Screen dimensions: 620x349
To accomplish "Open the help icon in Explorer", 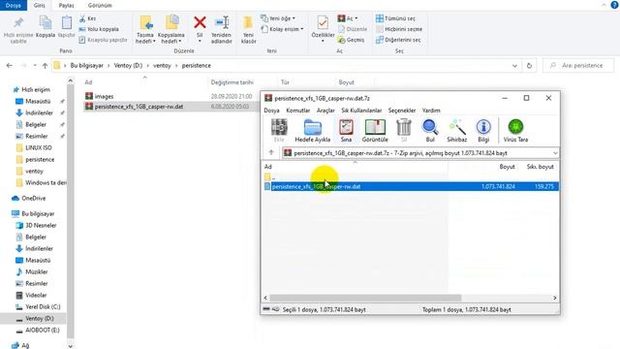I will pyautogui.click(x=614, y=5).
